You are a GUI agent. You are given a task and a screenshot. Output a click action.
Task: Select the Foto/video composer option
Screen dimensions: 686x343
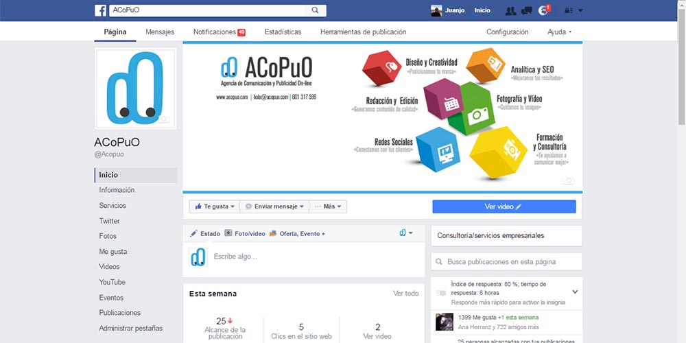pos(245,234)
